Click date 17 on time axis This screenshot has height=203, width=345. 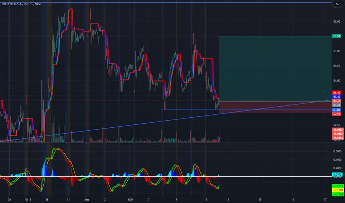[325, 200]
